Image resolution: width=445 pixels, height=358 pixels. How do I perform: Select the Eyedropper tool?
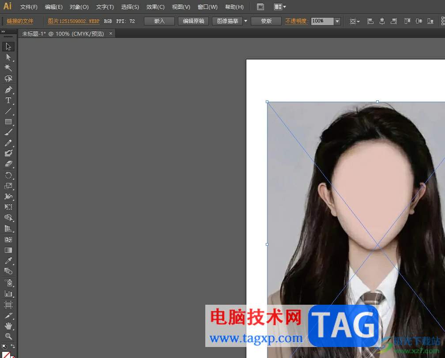coord(8,261)
